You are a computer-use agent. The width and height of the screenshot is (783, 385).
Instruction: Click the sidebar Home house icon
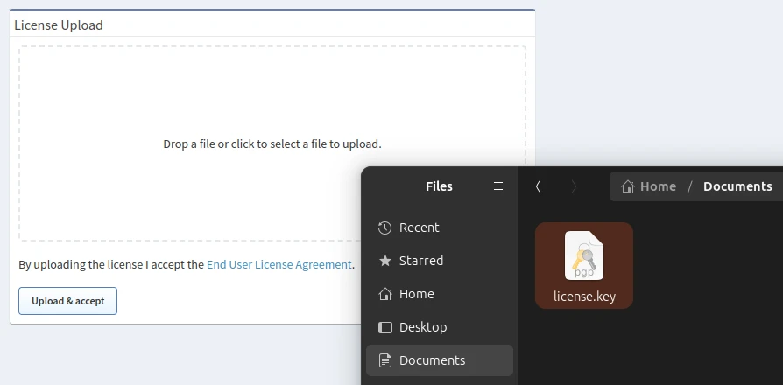click(x=384, y=294)
